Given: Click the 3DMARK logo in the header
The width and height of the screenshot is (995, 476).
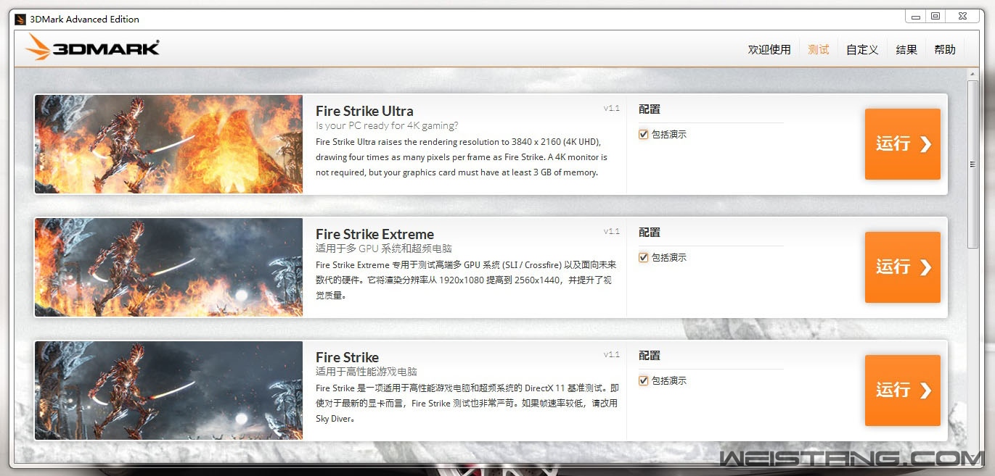Looking at the screenshot, I should click(92, 47).
